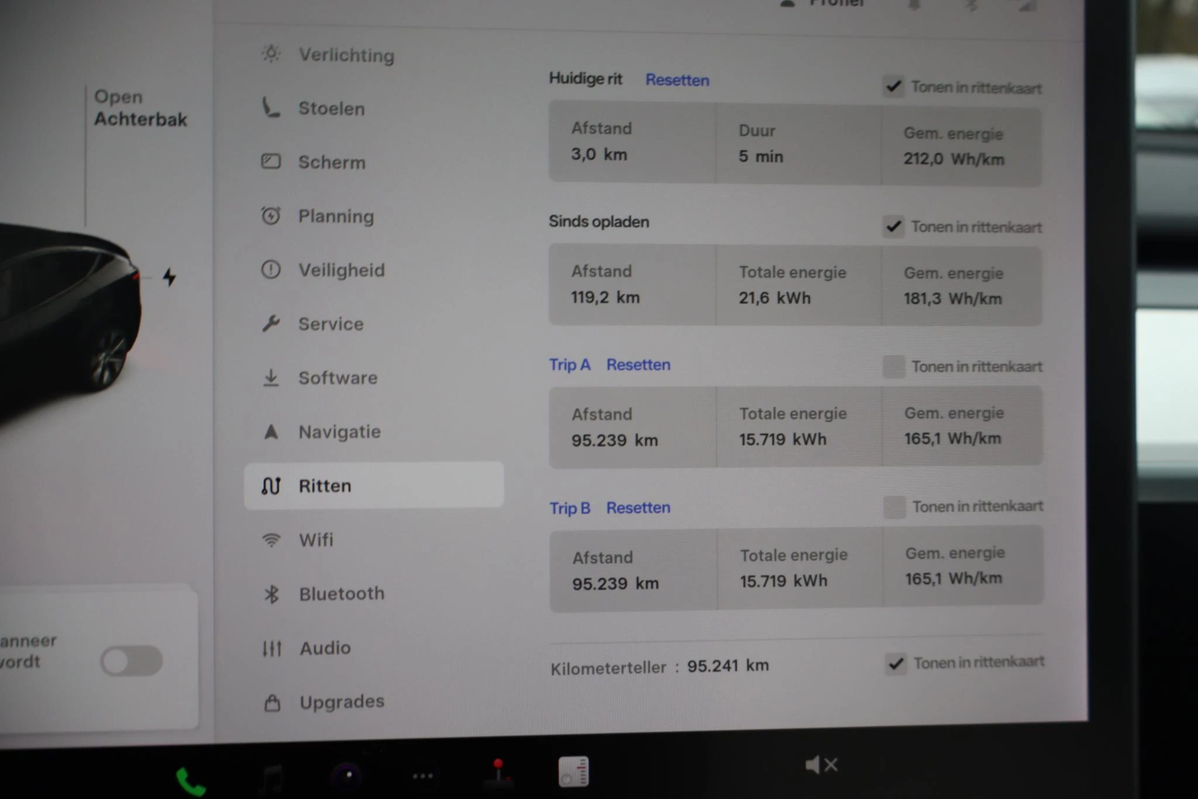Uncheck Huidige rit Tonen in rittenkaart
The height and width of the screenshot is (799, 1198).
click(893, 87)
